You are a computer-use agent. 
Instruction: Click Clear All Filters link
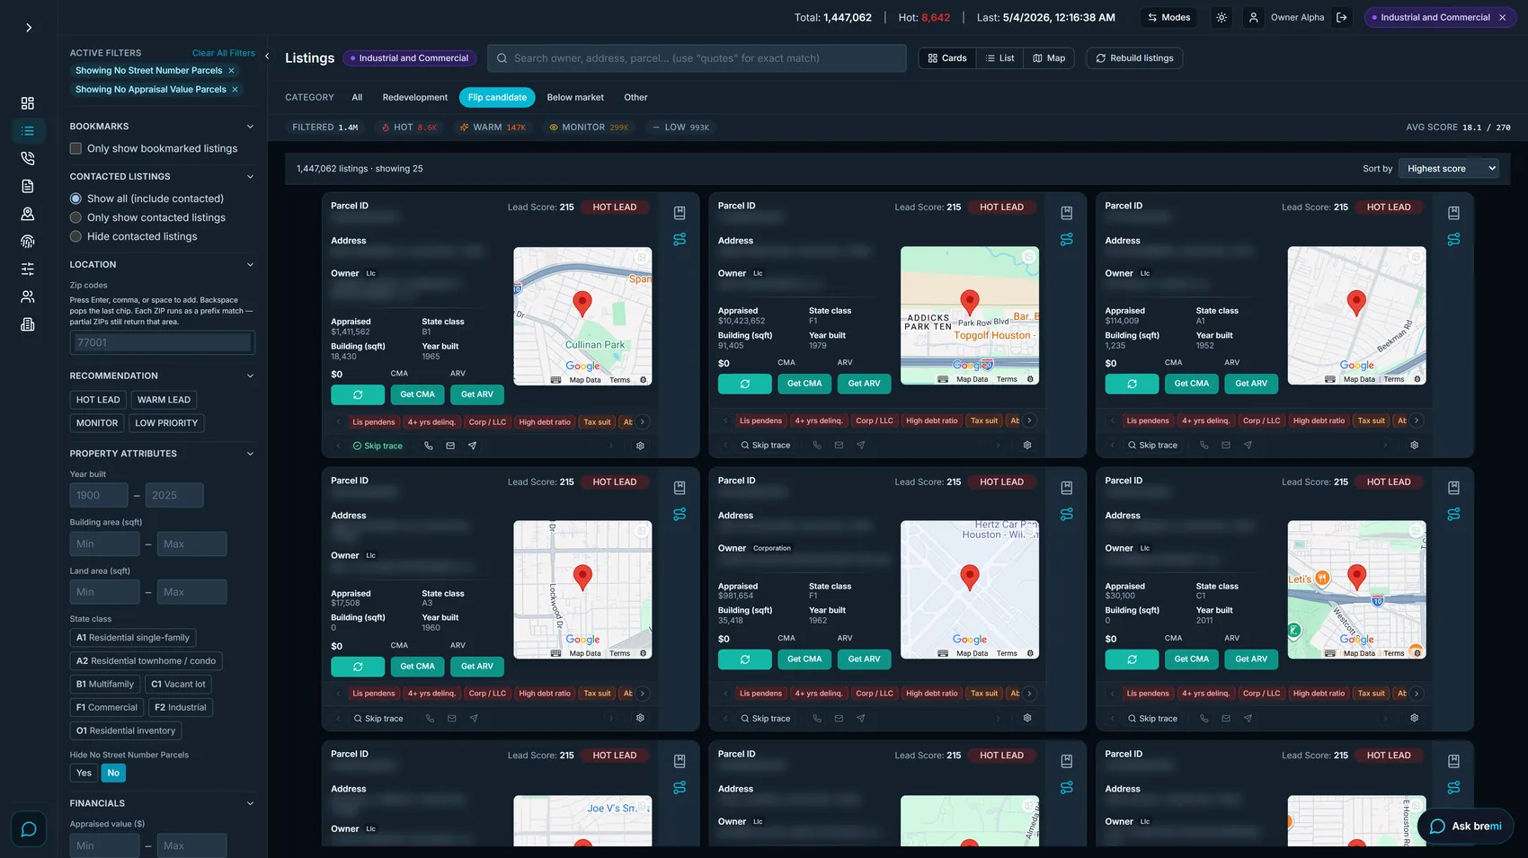[224, 53]
